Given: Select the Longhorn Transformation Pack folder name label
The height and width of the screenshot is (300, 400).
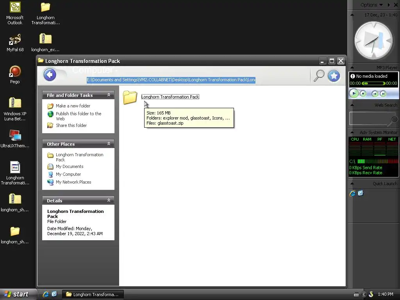Looking at the screenshot, I should pos(170,97).
